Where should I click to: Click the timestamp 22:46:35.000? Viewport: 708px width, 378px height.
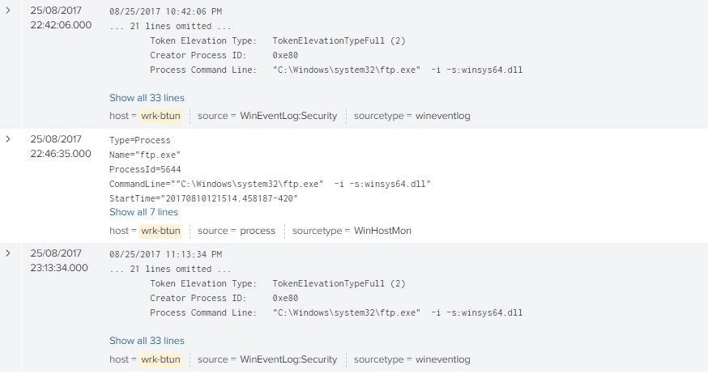coord(61,153)
